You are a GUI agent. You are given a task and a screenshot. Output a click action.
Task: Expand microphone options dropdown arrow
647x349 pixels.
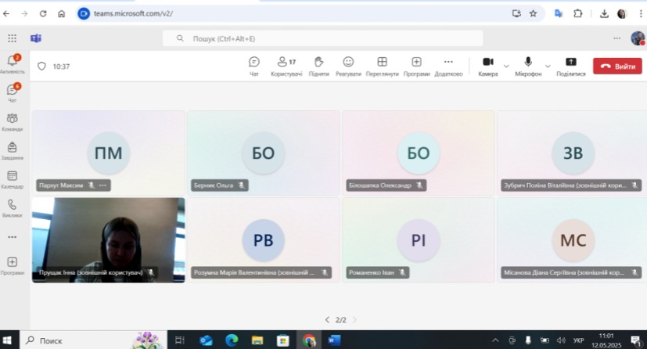pyautogui.click(x=548, y=66)
